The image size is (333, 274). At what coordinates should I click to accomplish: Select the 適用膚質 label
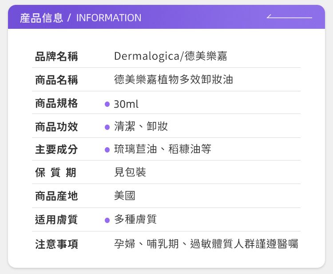pos(56,219)
